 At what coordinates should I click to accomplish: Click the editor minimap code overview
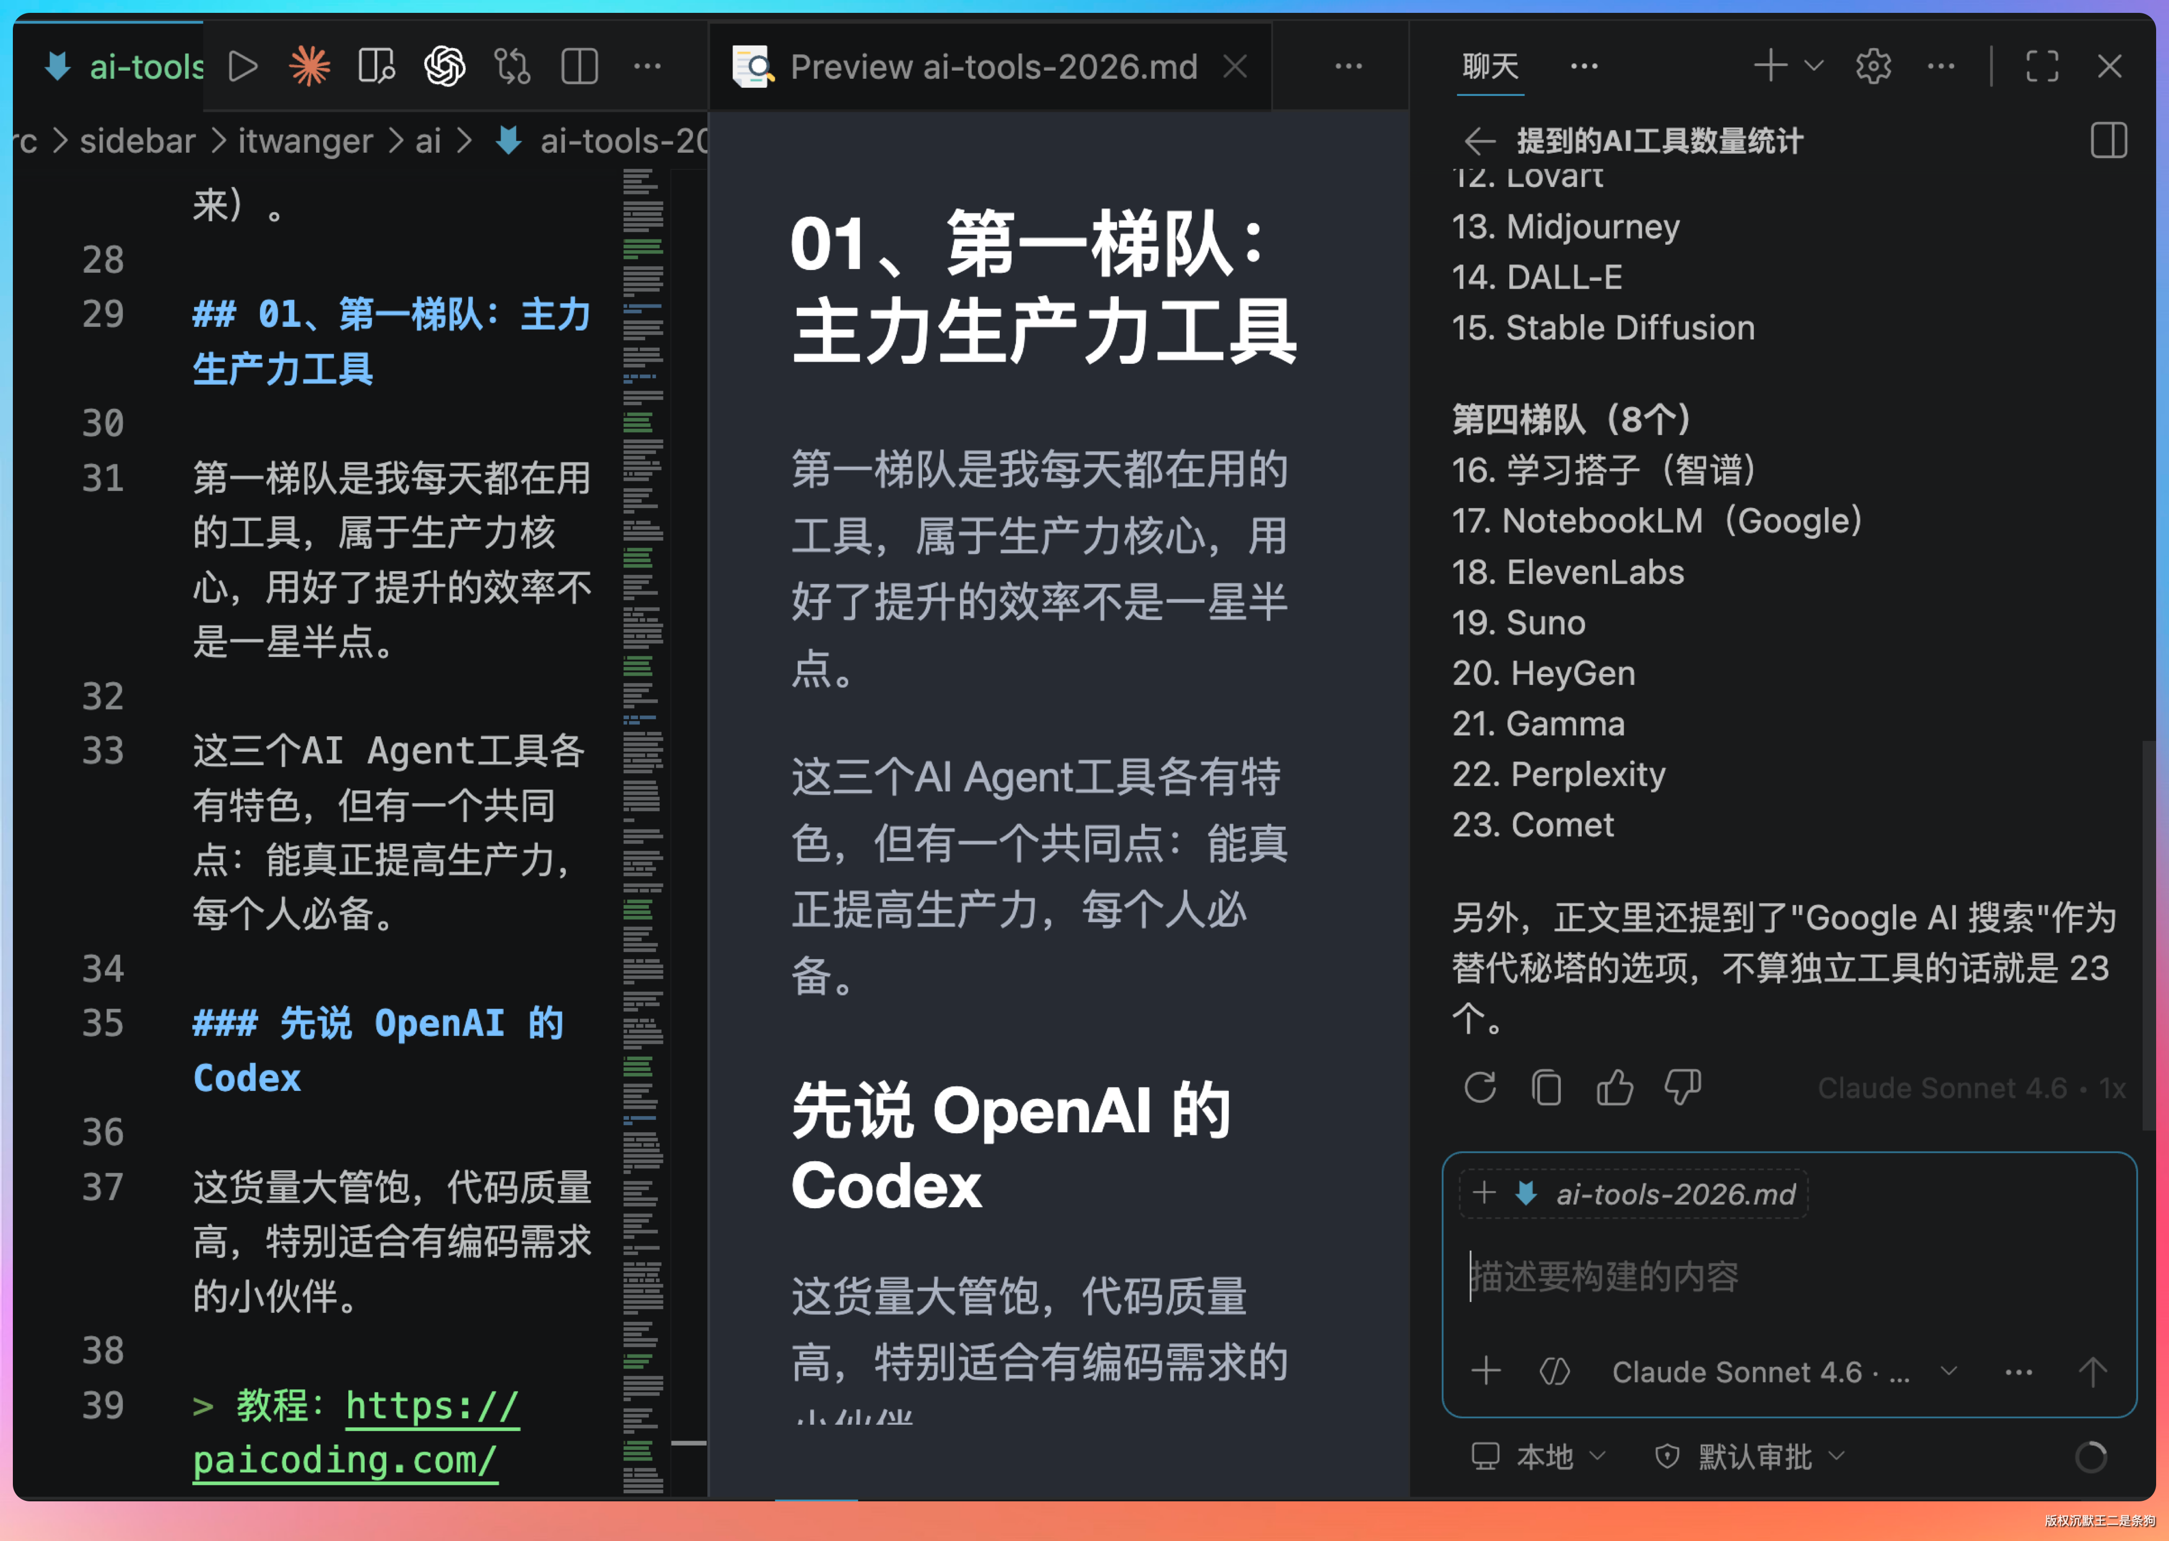click(x=642, y=759)
